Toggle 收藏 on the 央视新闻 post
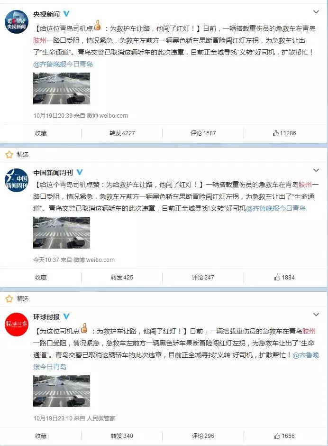 click(x=41, y=133)
